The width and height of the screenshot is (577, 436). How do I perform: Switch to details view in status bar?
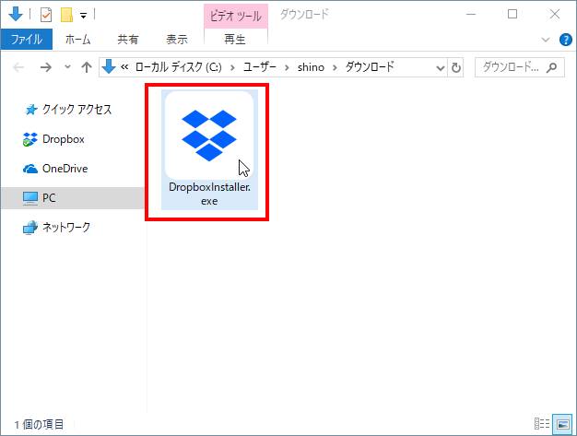tap(542, 424)
